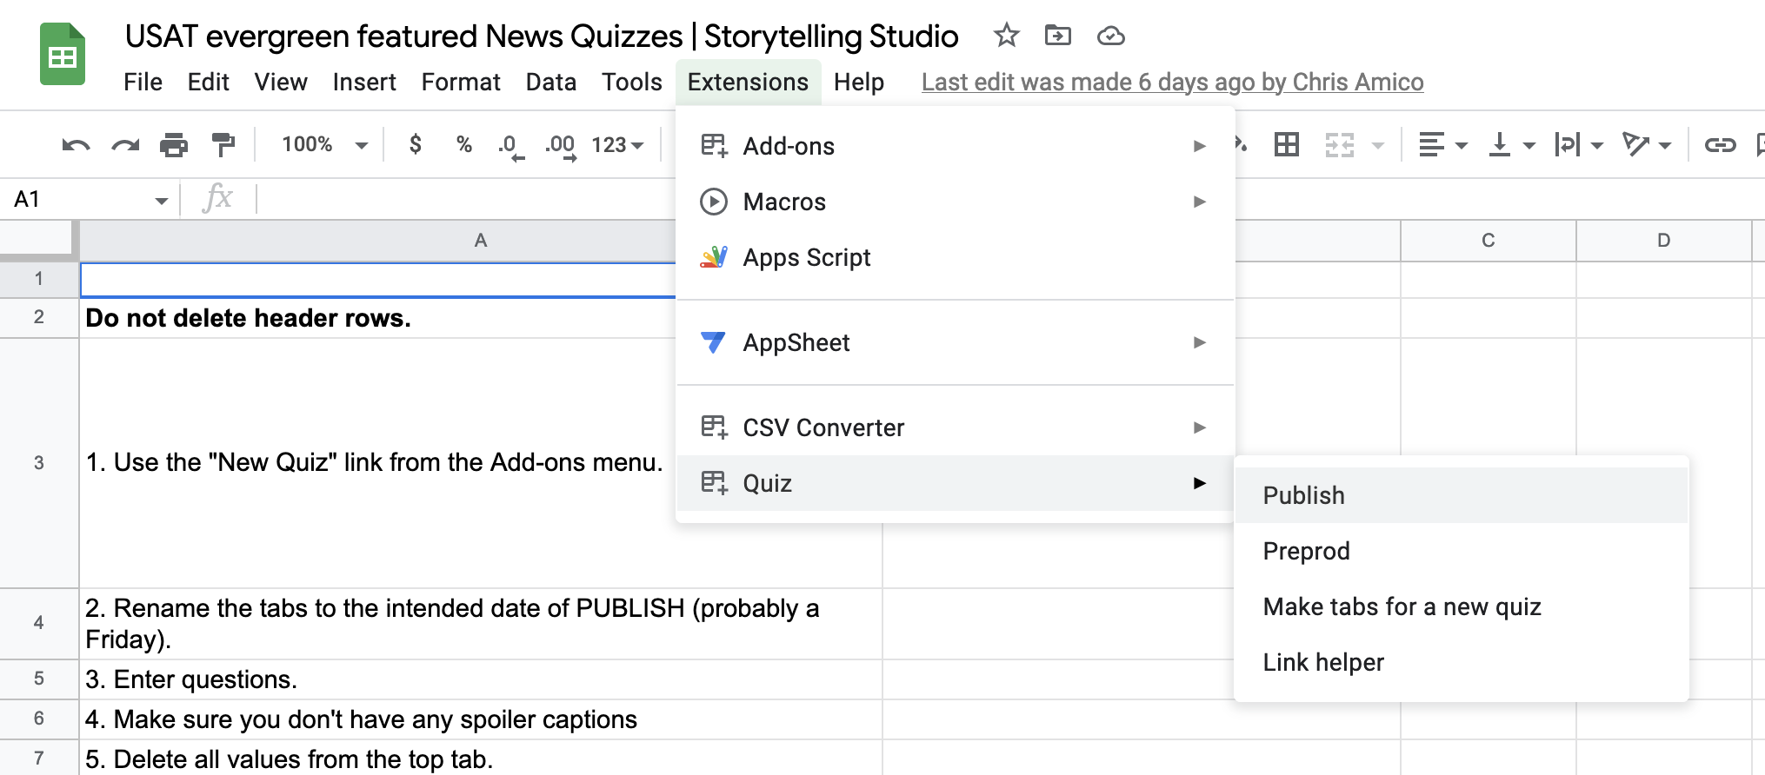Select cell '3. Enter questions.'
1765x775 pixels.
coord(481,679)
